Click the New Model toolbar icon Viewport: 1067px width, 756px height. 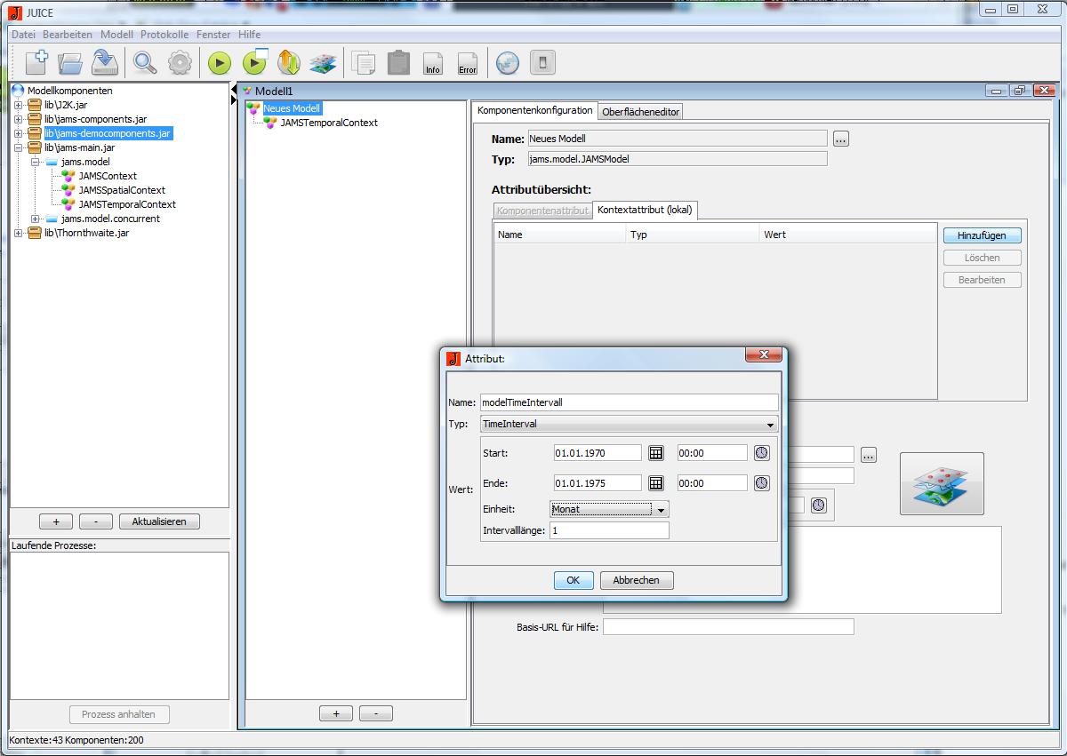[36, 63]
